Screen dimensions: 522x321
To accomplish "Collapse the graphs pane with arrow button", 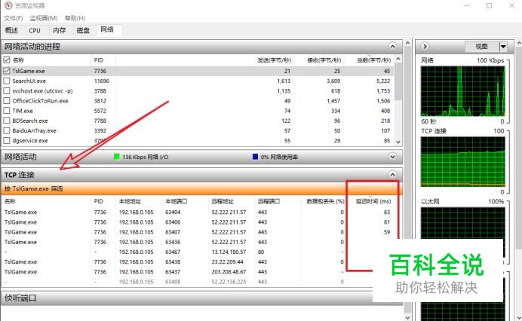I will point(425,46).
